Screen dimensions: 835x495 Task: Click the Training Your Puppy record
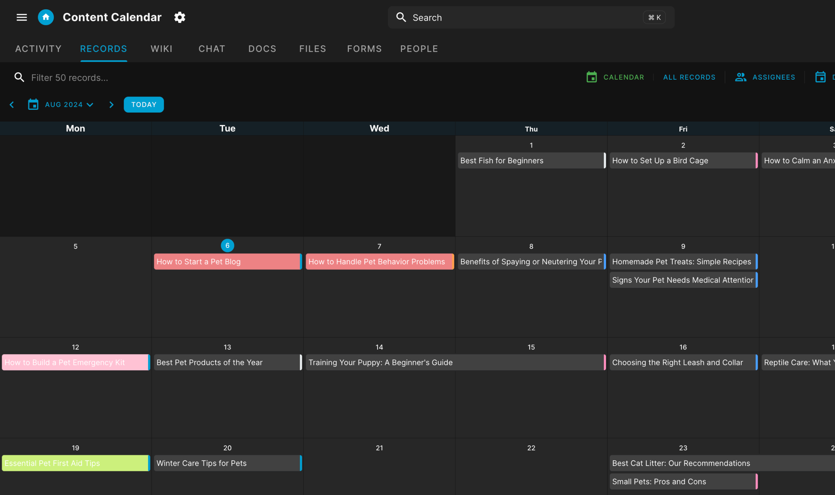click(380, 362)
